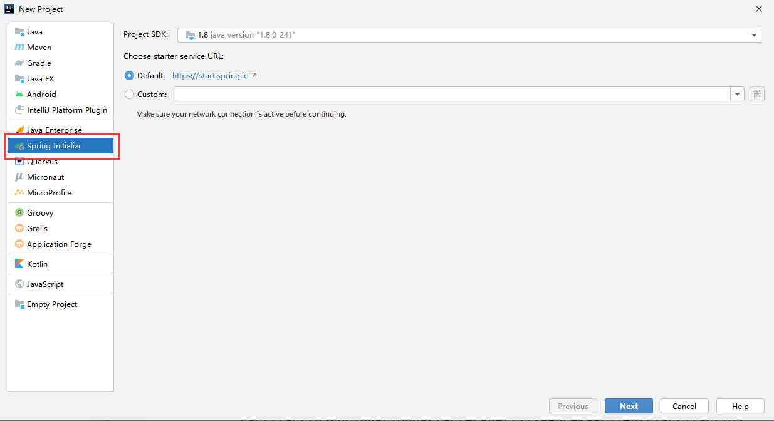The height and width of the screenshot is (421, 774).
Task: Select Application Forge text label
Action: pyautogui.click(x=59, y=244)
